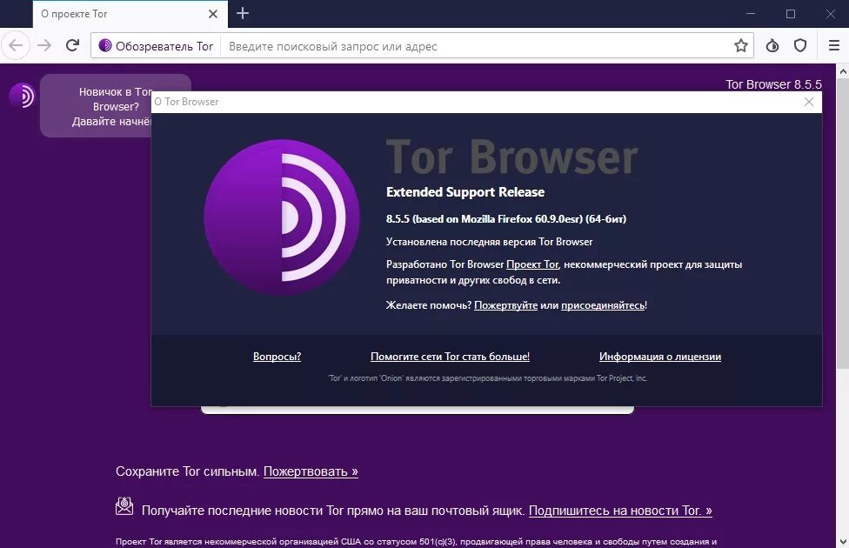Image resolution: width=849 pixels, height=548 pixels.
Task: Click the Tor onion identity icon in address bar
Action: point(105,45)
